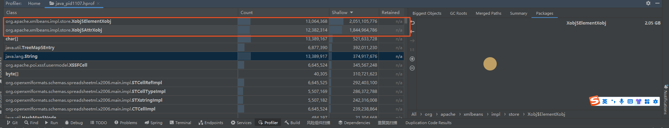669x128 pixels.
Task: Click the forward arrow in packages view
Action: (413, 41)
